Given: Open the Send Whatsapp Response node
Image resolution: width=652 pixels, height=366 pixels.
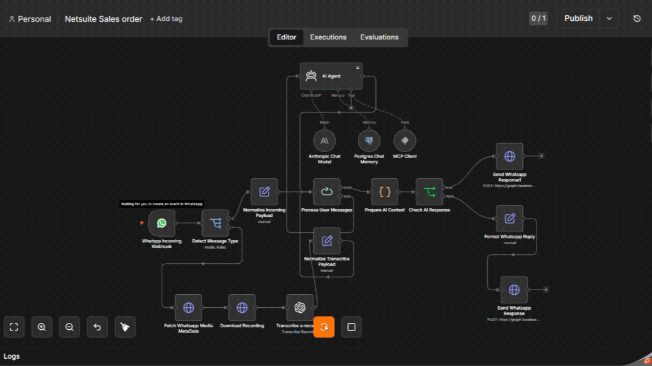Looking at the screenshot, I should point(514,290).
